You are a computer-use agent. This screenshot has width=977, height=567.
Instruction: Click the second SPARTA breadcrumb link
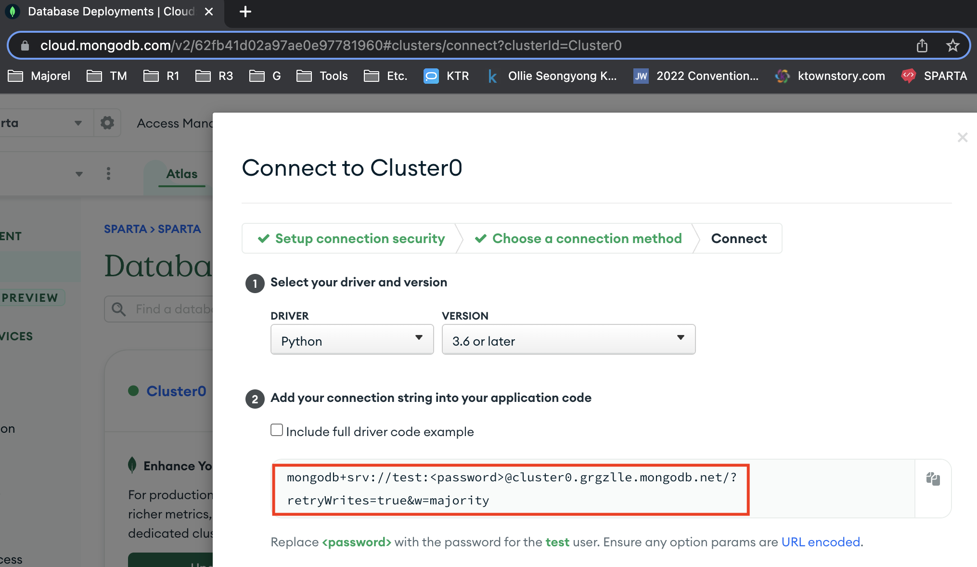click(x=179, y=229)
